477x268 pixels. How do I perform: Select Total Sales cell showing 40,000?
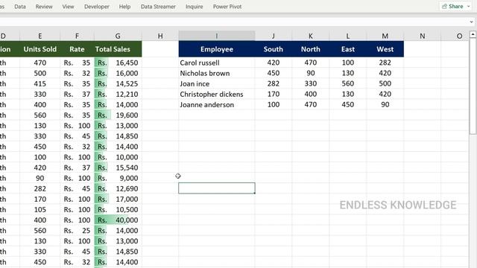(118, 220)
